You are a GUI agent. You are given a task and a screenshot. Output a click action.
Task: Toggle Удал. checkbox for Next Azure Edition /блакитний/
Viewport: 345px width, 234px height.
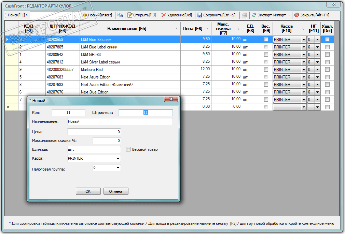tap(327, 85)
